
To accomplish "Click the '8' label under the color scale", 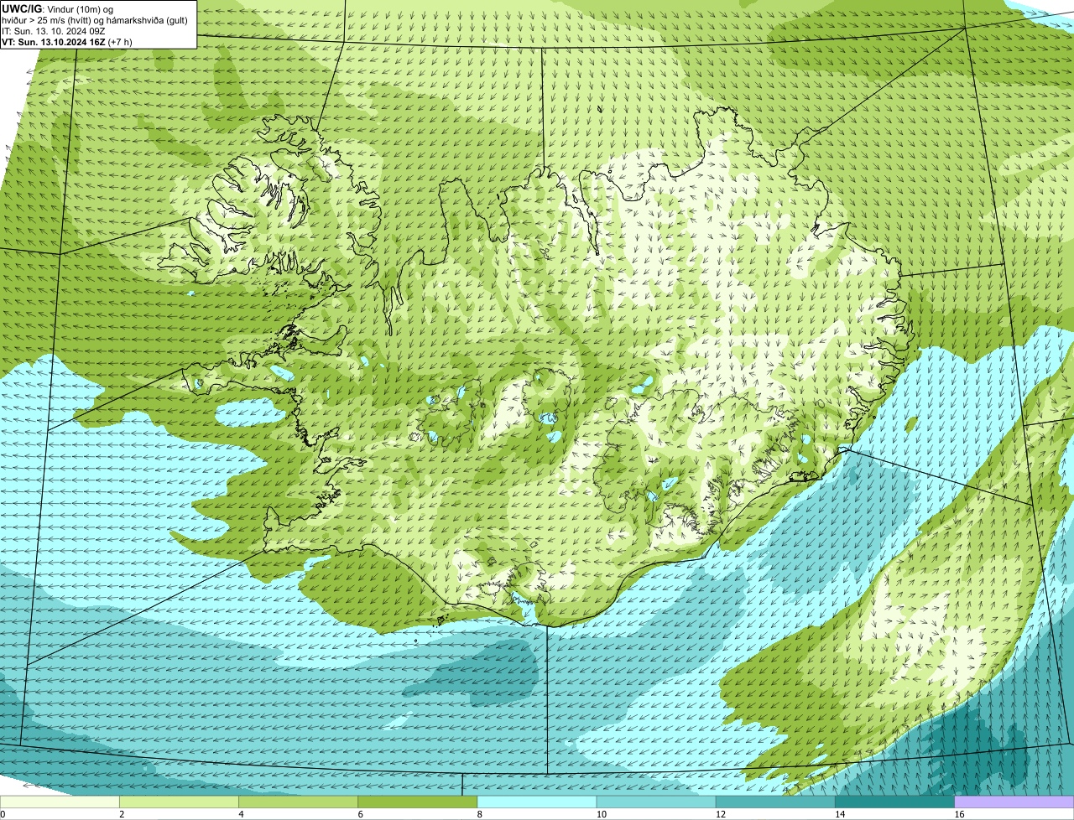I will [x=479, y=814].
